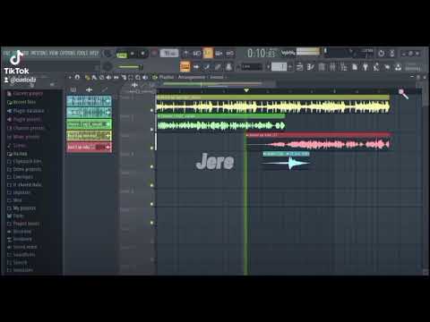Expand Packs folder in browser
The width and height of the screenshot is (430, 322).
tap(15, 216)
